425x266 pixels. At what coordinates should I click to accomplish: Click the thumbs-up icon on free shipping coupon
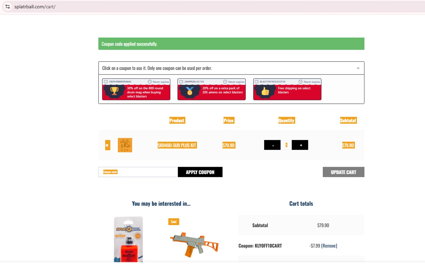coord(265,91)
